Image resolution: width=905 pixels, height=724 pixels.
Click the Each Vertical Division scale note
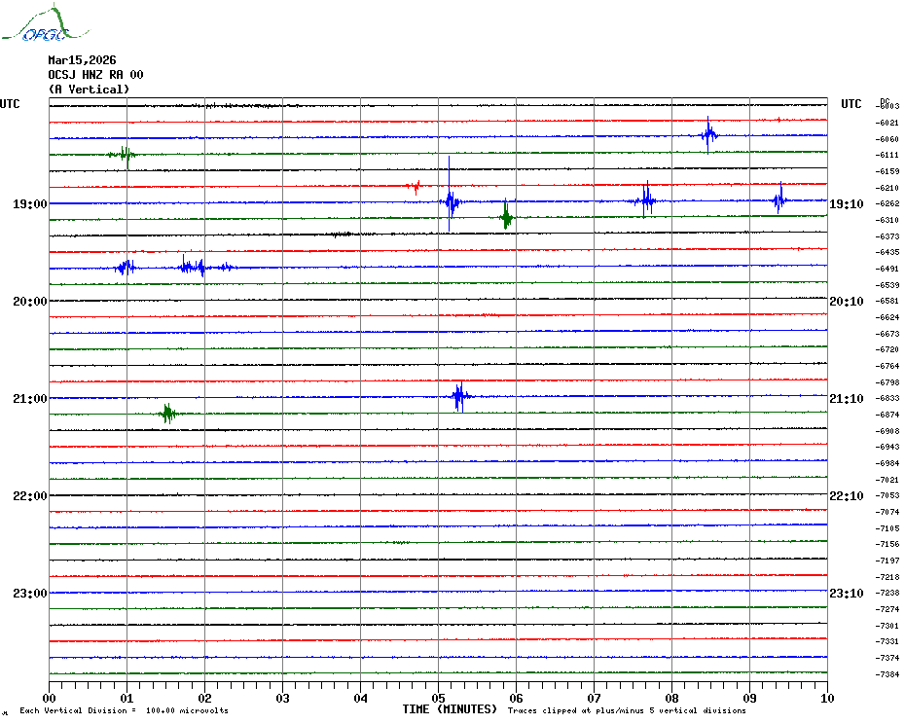coord(124,710)
